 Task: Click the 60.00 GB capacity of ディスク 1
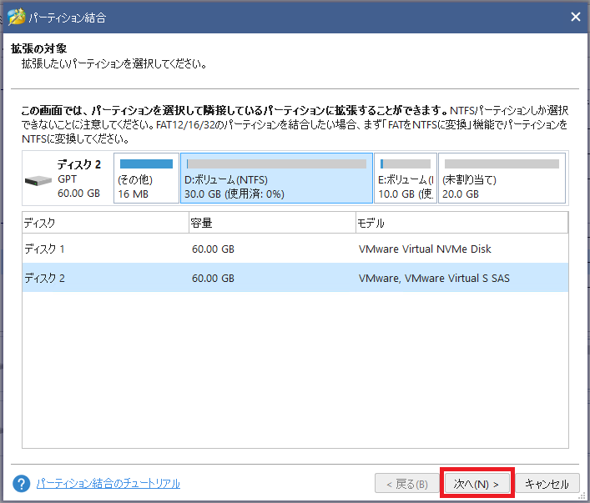tap(213, 249)
